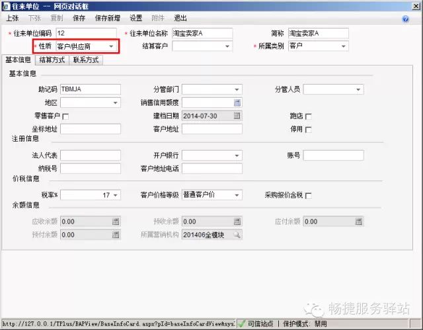Click the 账号 input field

[333, 155]
